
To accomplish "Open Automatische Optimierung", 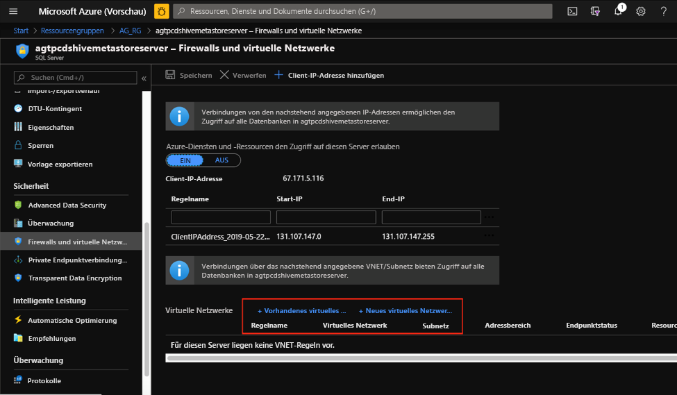I will 71,320.
